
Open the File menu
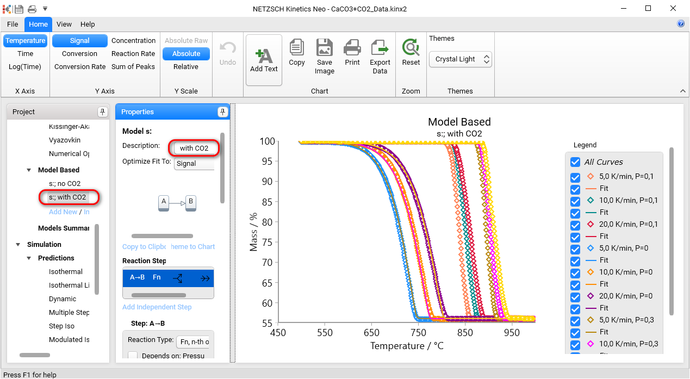[12, 24]
